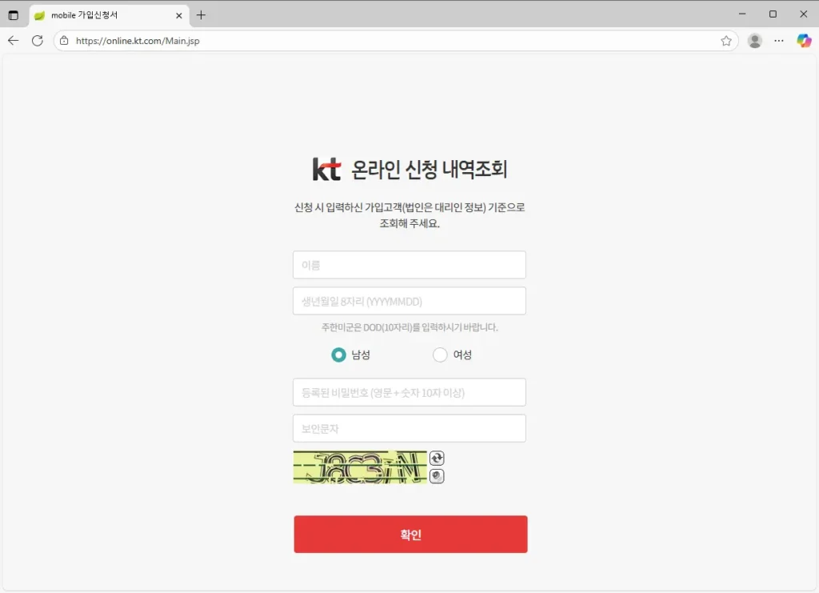Open the browser settings menu via three dots
Screen dimensions: 819x593
point(778,41)
